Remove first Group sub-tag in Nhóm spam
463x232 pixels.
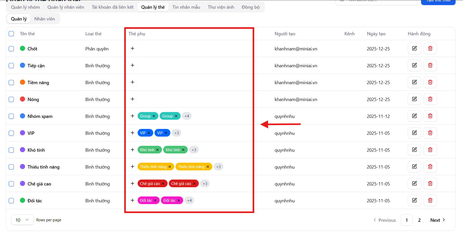point(154,116)
